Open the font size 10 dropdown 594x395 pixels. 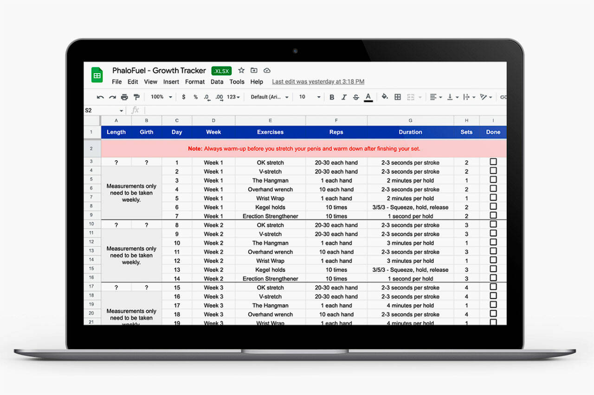click(x=310, y=97)
